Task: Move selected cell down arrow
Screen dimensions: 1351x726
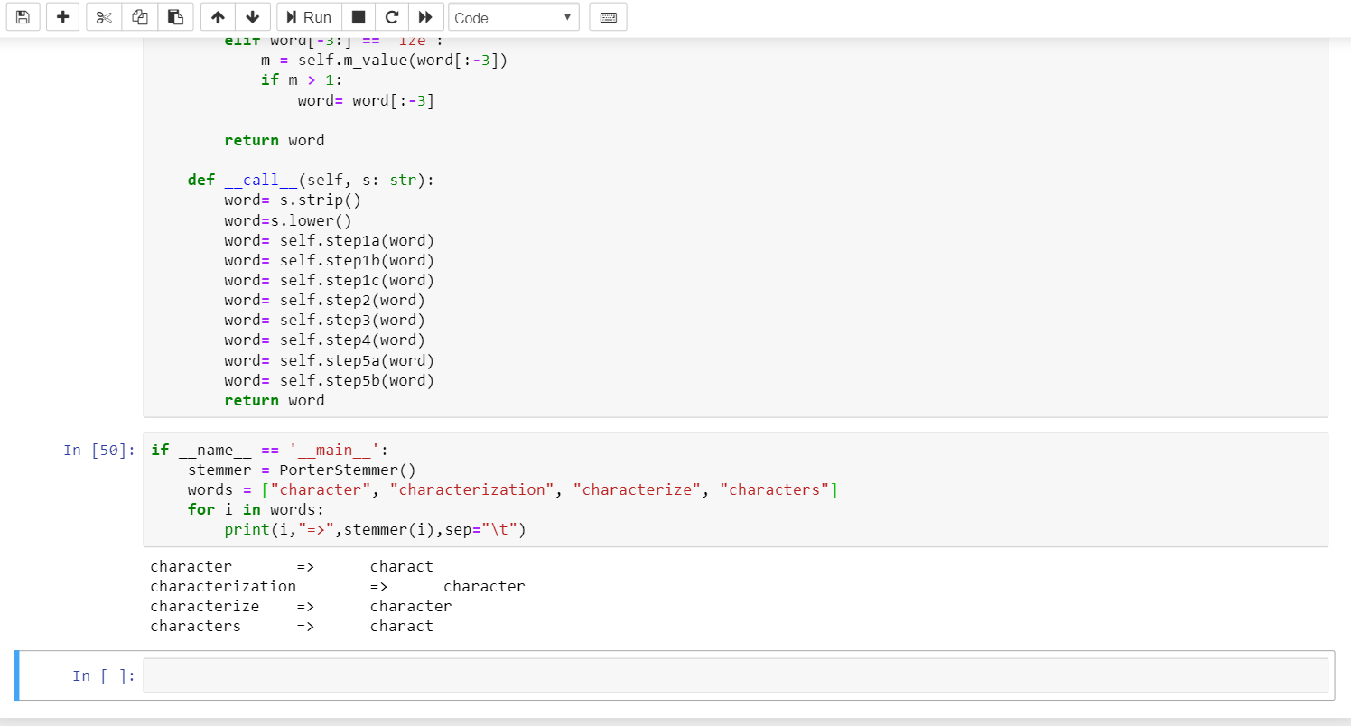Action: point(253,17)
